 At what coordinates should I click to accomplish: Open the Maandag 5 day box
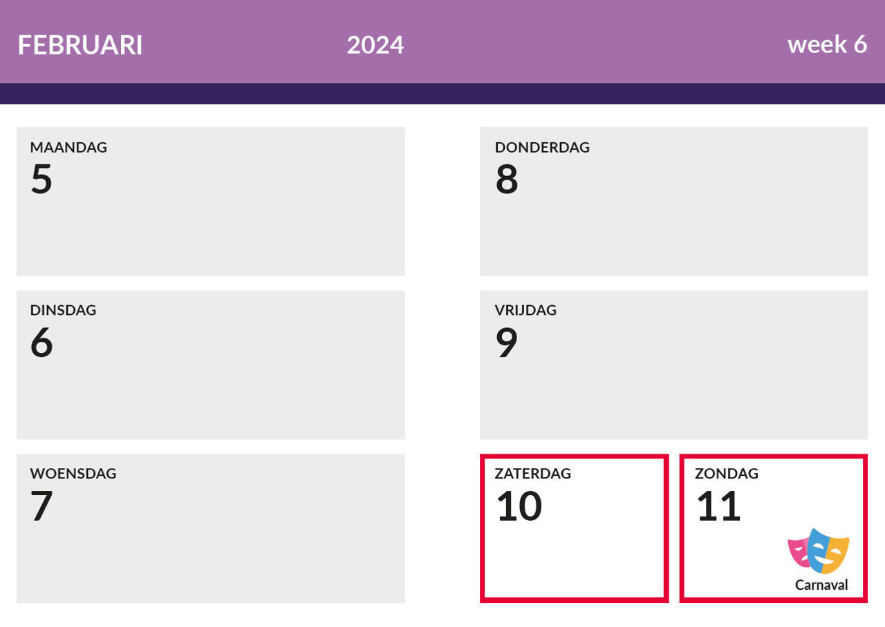pos(211,202)
